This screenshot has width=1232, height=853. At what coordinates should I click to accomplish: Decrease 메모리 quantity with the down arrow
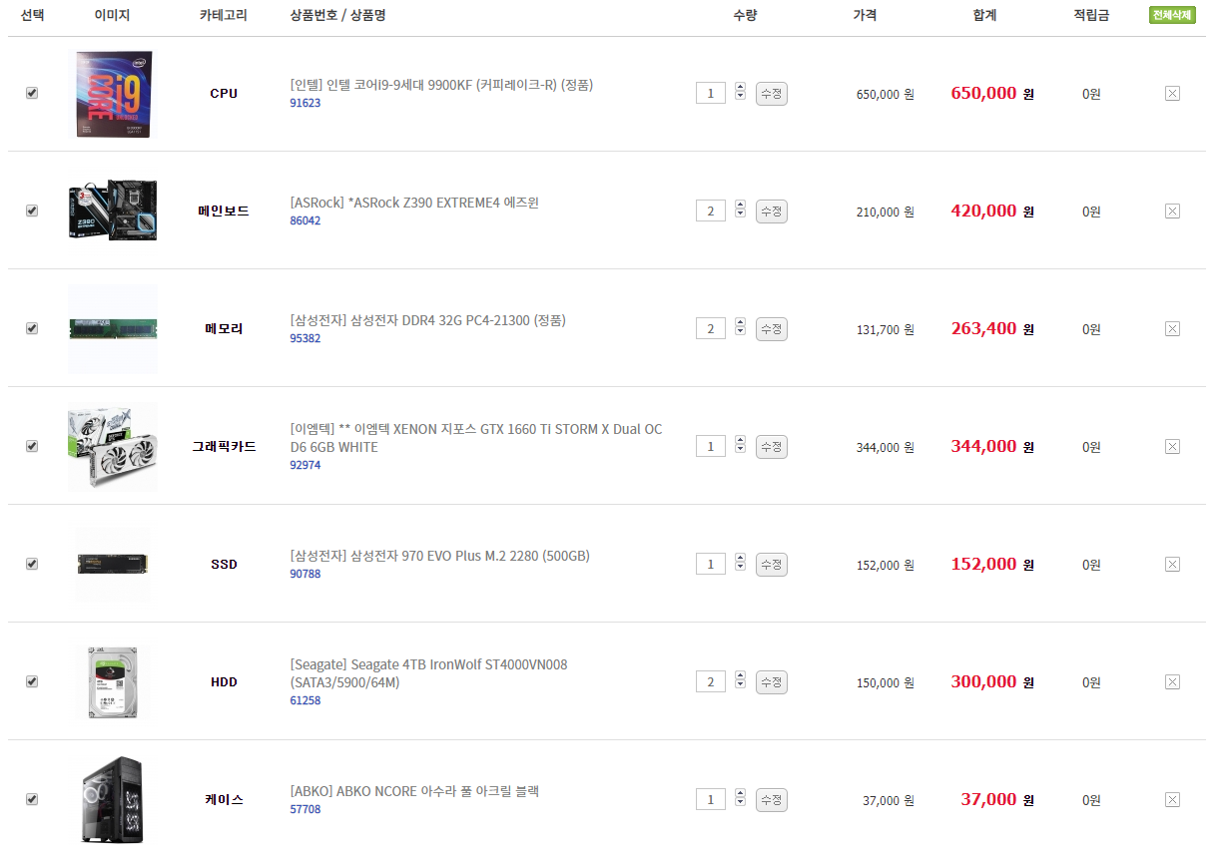point(740,332)
